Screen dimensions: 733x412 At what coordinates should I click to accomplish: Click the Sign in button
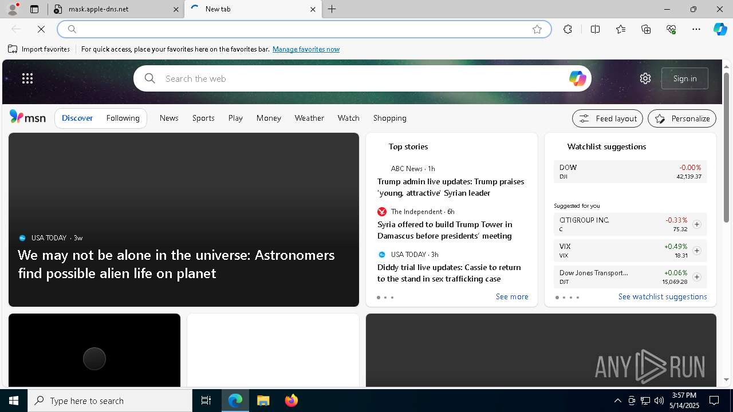coord(685,78)
